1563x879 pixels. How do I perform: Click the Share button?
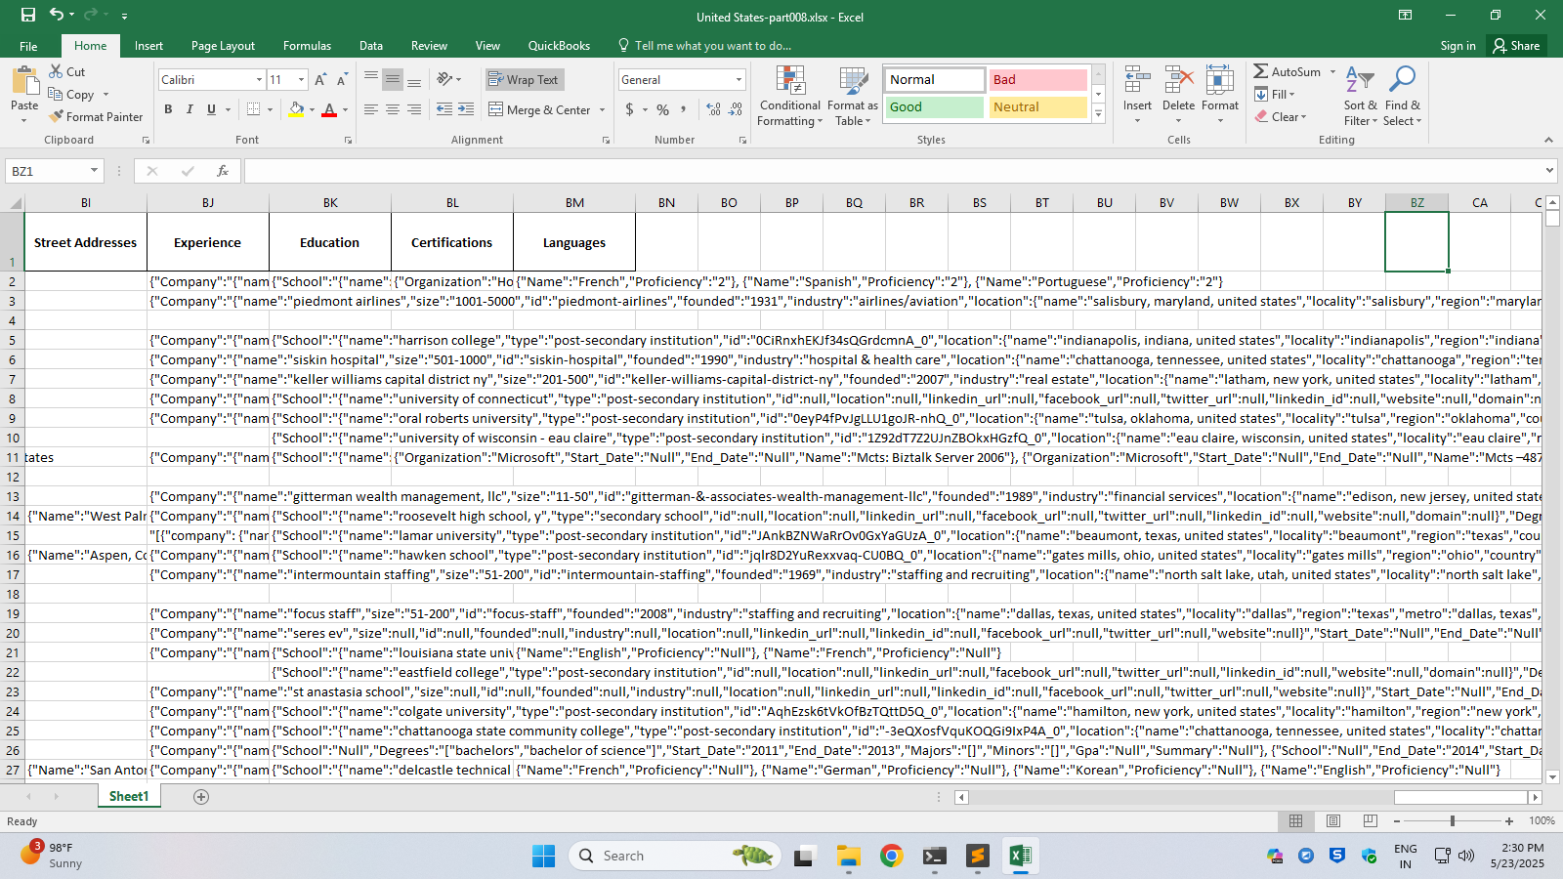click(x=1516, y=46)
